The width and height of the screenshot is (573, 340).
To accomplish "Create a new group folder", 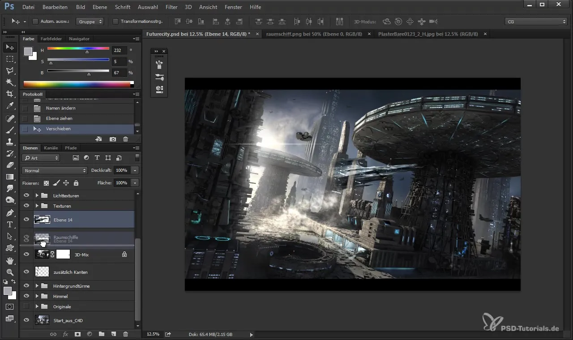I will [x=102, y=334].
